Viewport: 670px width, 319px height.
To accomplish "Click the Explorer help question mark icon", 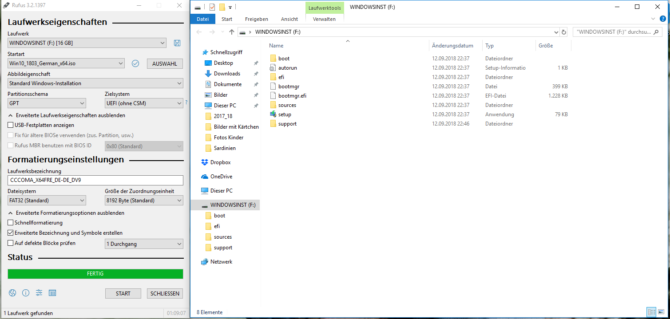I will tap(663, 19).
